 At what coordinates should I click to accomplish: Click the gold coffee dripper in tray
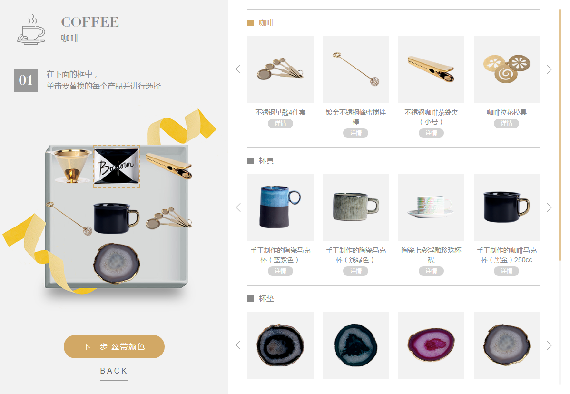pos(72,166)
